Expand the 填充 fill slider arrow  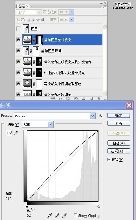71,19
